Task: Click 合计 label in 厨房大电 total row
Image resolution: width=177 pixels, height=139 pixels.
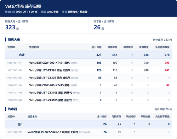Action: pyautogui.click(x=22, y=55)
